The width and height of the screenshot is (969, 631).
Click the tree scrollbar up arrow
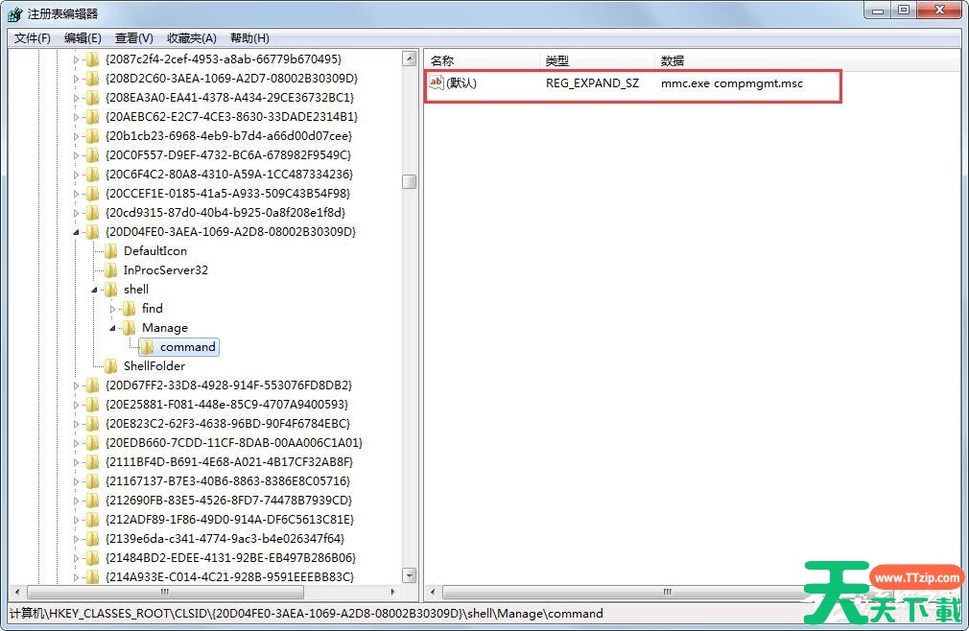tap(409, 59)
